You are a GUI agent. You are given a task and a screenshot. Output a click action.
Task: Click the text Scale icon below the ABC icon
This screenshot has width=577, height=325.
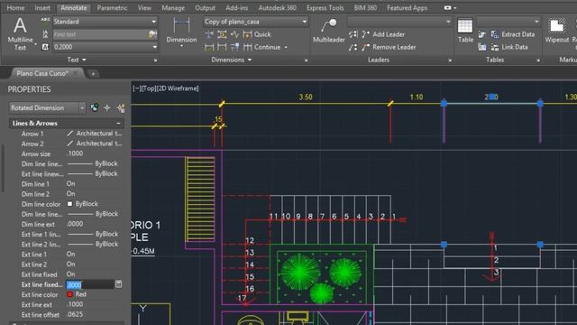coord(45,34)
